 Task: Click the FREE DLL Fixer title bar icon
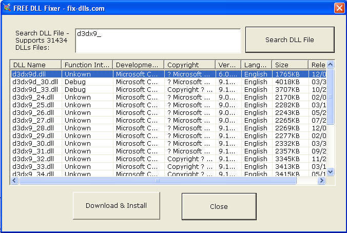point(7,8)
